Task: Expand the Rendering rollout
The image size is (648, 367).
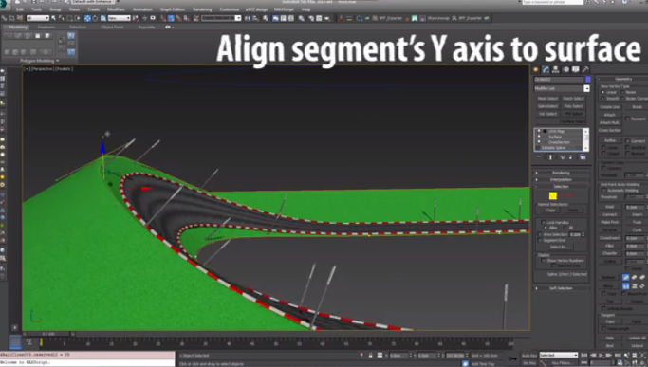Action: [x=561, y=173]
